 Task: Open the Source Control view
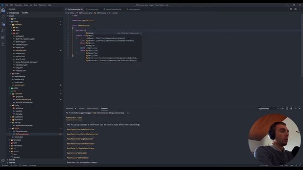pyautogui.click(x=3, y=24)
